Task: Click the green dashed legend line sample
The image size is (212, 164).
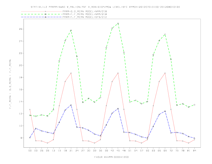Action: pos(41,14)
